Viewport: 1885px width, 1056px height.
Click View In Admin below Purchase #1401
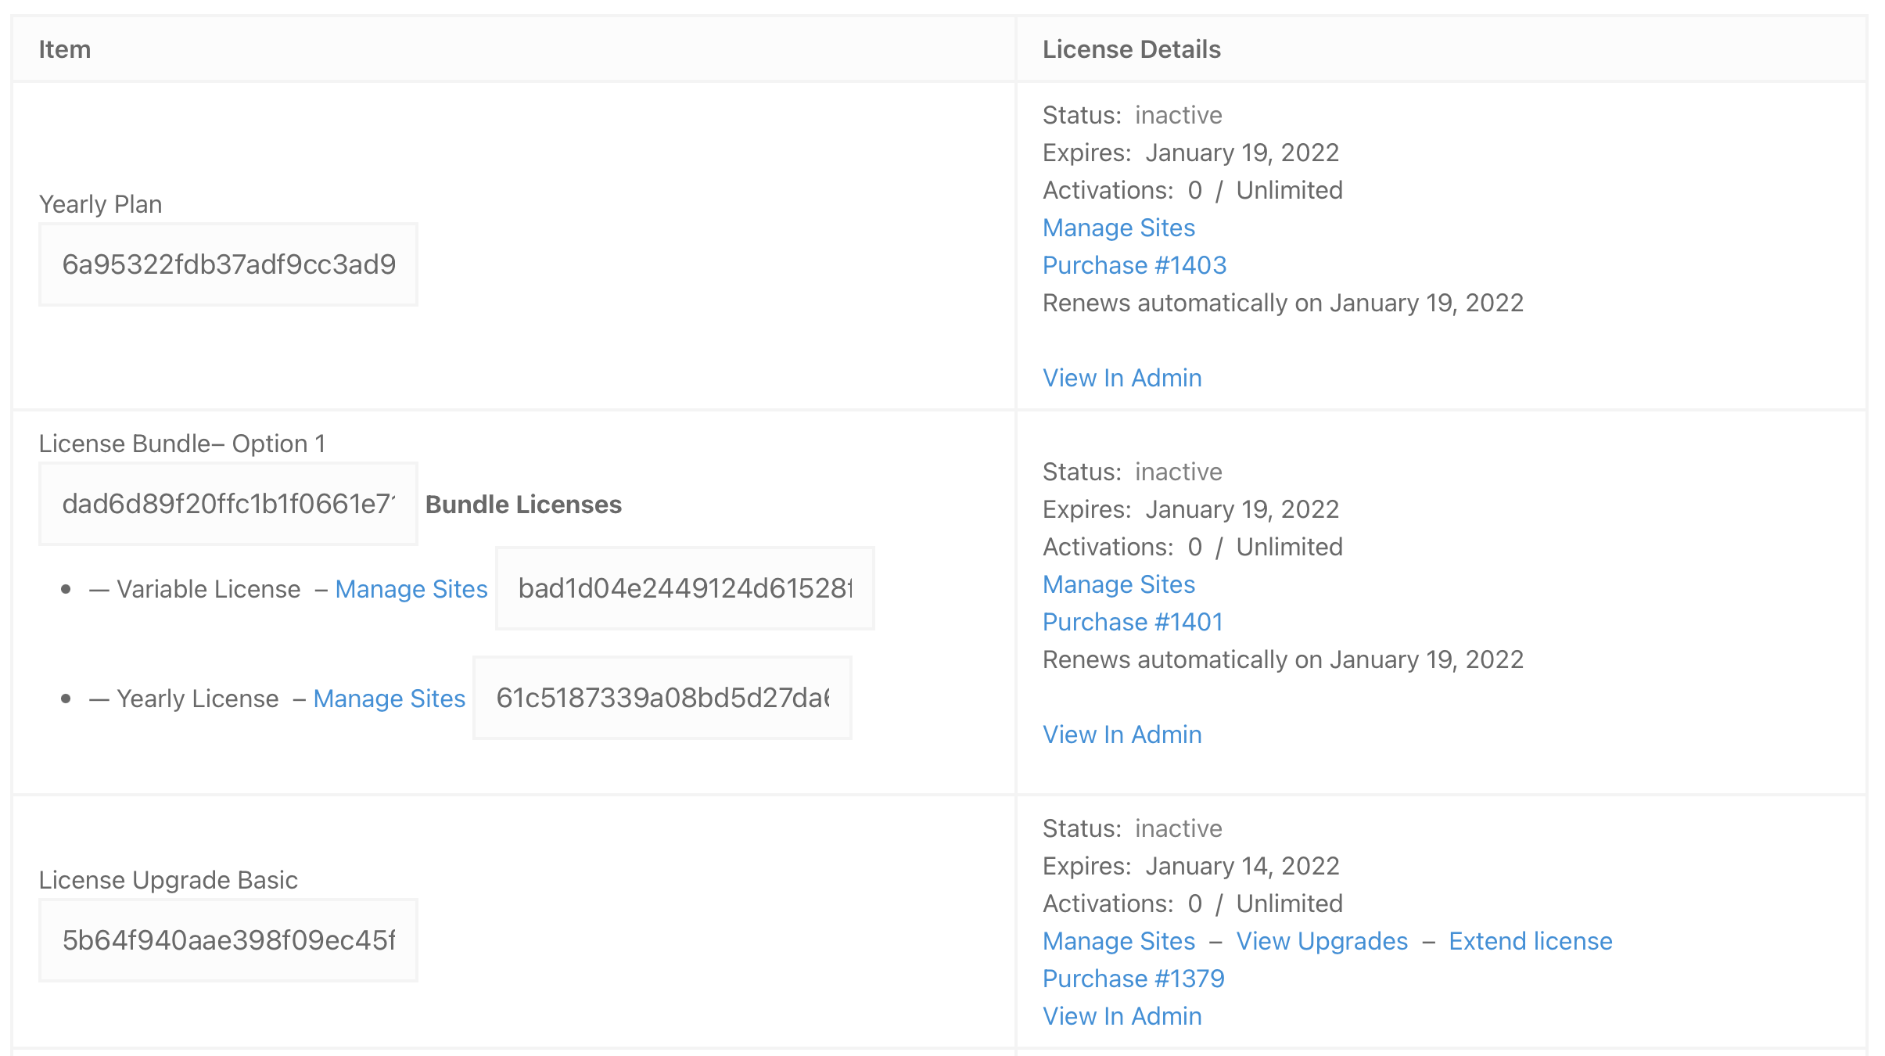click(x=1122, y=735)
